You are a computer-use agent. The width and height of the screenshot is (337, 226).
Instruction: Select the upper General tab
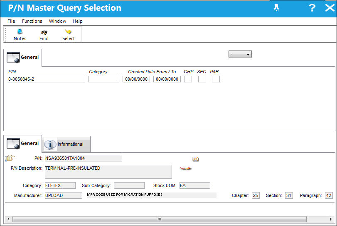pos(23,58)
